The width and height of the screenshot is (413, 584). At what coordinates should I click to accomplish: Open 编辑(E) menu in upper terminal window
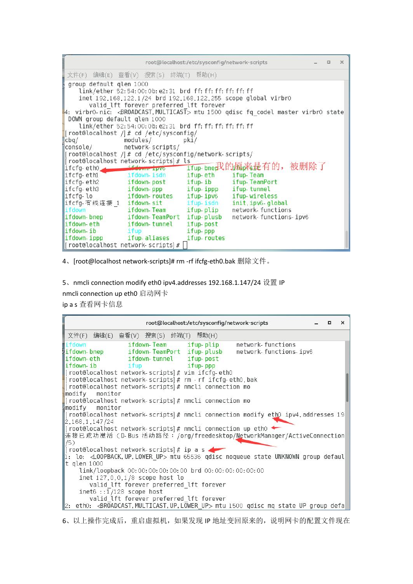pyautogui.click(x=103, y=75)
